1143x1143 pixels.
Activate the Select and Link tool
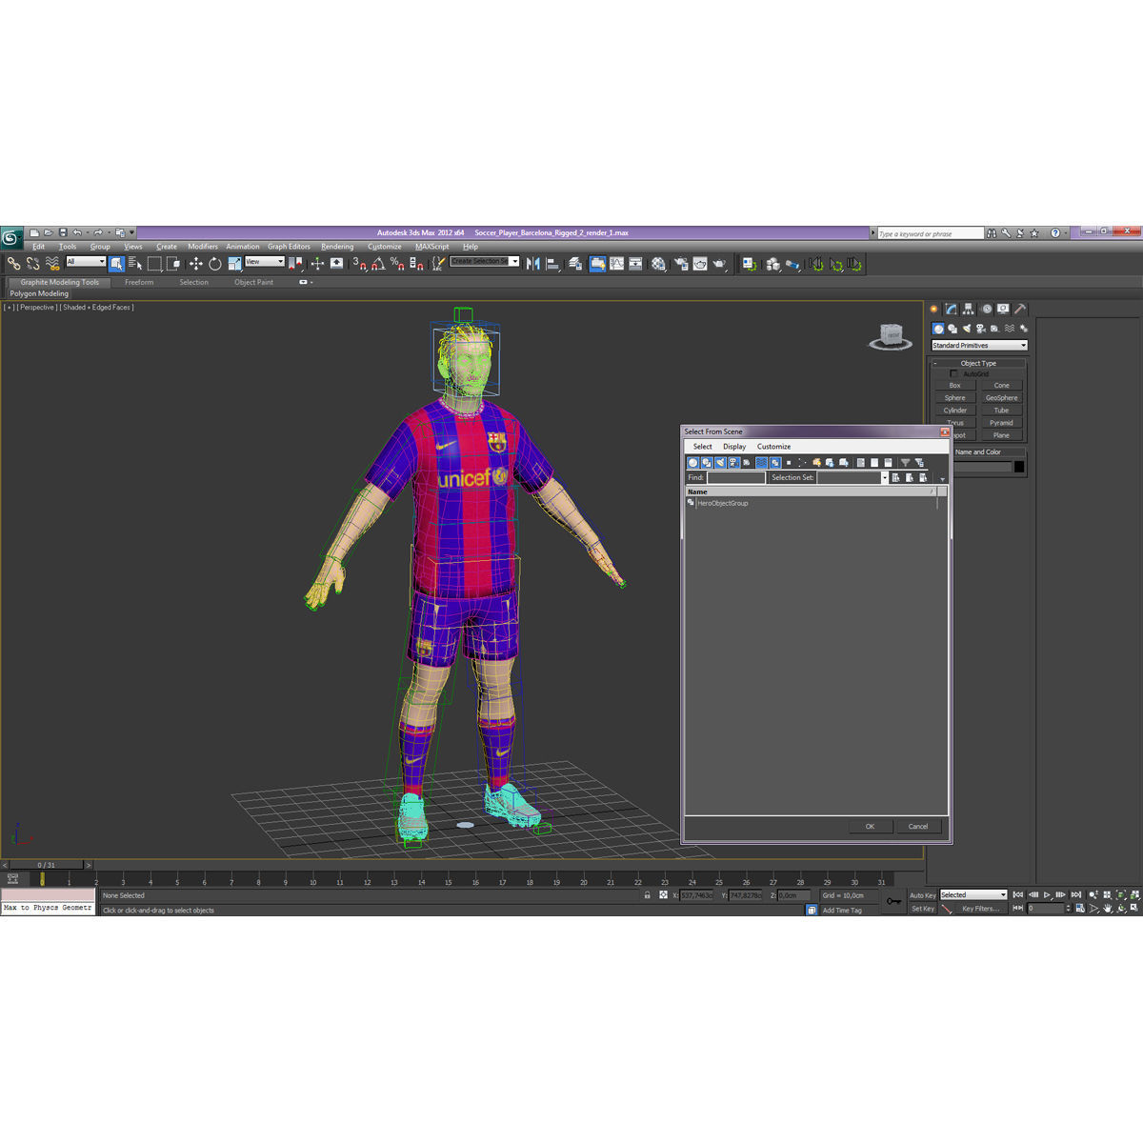[x=13, y=263]
